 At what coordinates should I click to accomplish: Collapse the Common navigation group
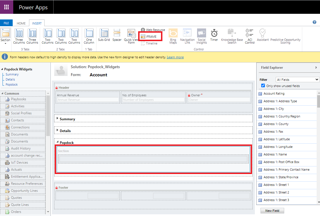pos(2,93)
